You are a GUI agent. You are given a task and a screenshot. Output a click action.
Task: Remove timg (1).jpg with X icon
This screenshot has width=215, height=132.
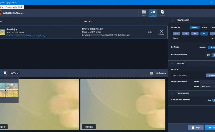coord(161,31)
